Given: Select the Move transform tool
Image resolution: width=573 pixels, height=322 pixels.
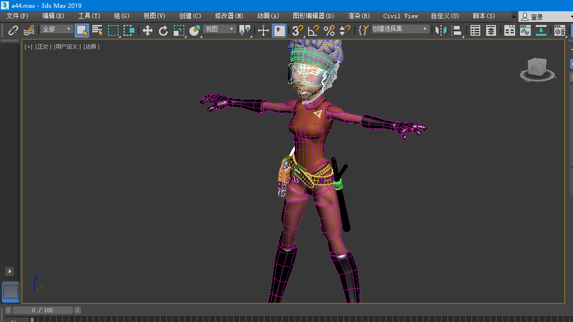Looking at the screenshot, I should pyautogui.click(x=147, y=31).
